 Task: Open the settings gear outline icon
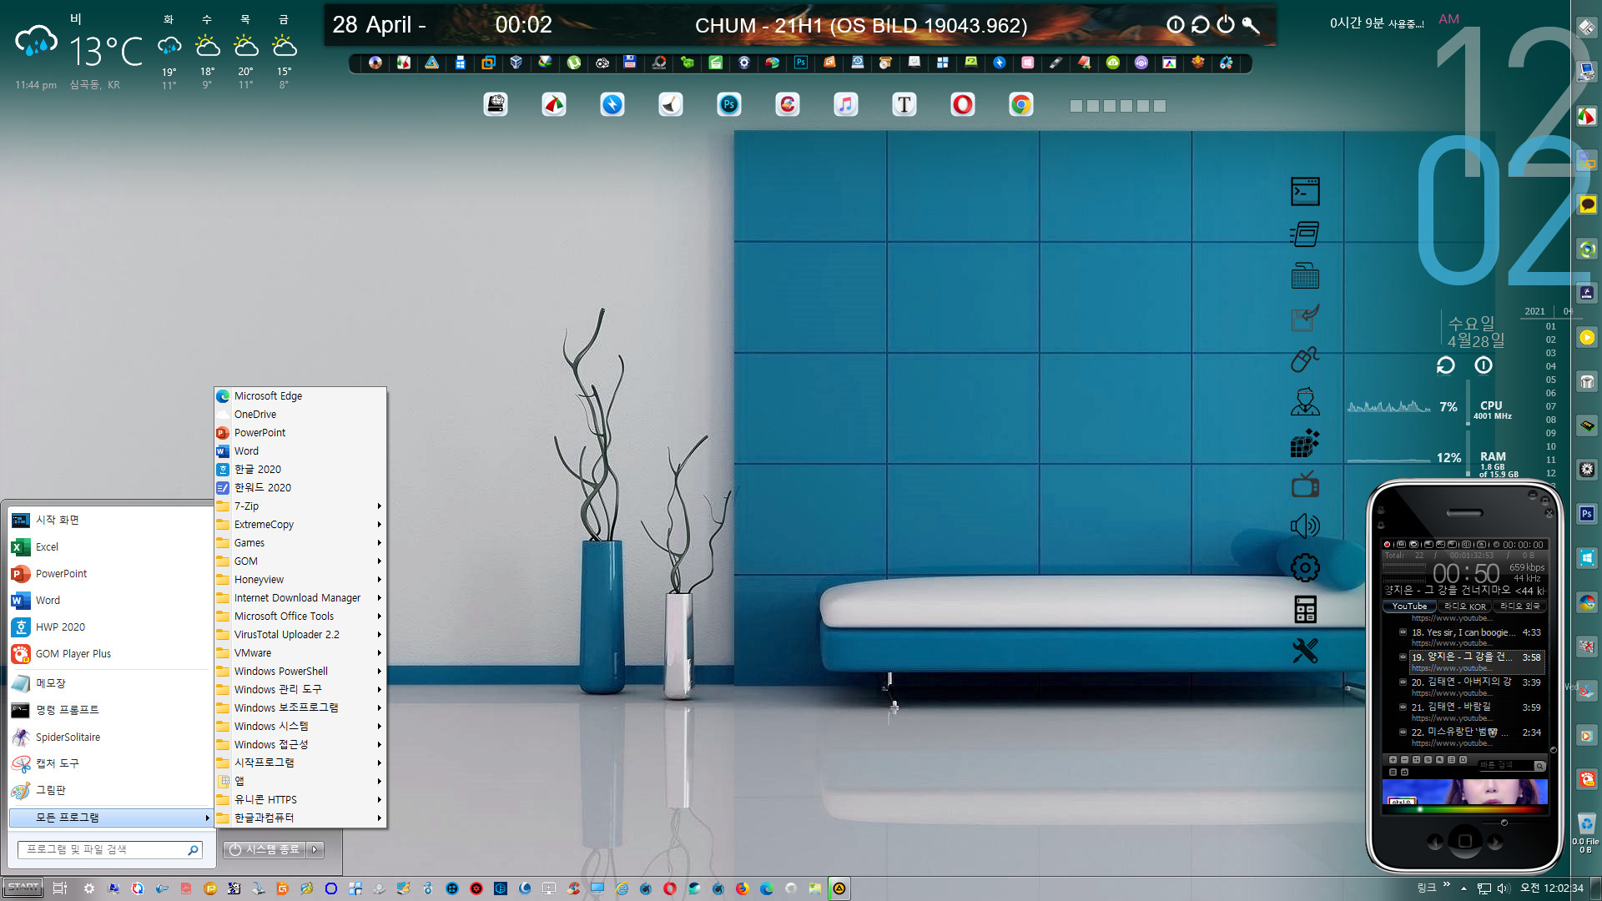pyautogui.click(x=1305, y=568)
